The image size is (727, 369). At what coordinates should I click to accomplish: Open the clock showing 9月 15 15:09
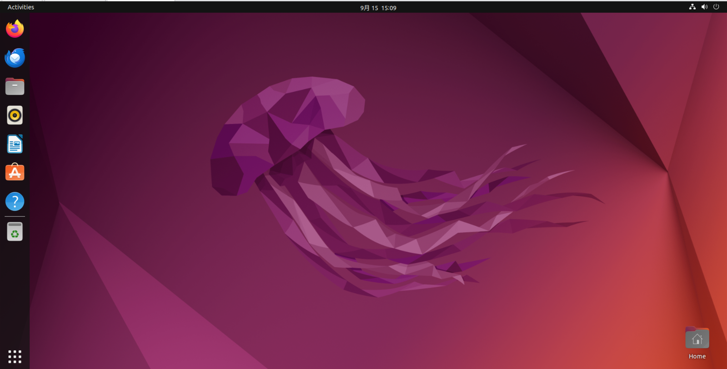pos(378,8)
